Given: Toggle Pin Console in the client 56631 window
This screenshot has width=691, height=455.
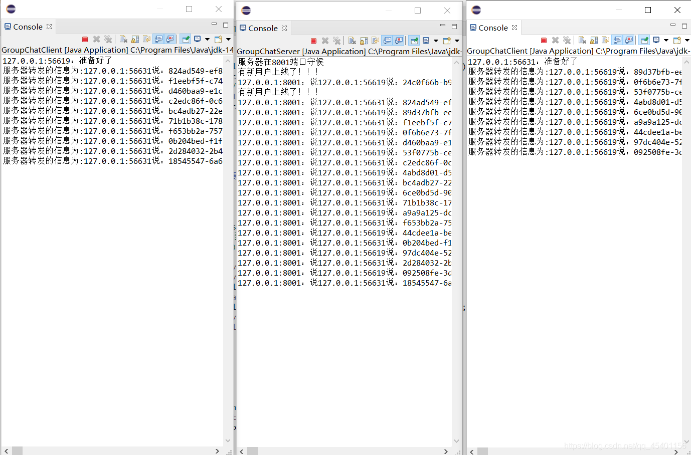Looking at the screenshot, I should pyautogui.click(x=644, y=40).
